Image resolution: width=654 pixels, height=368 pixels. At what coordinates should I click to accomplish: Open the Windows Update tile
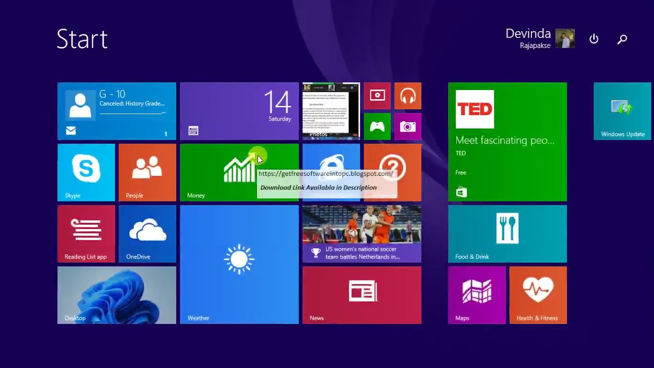click(x=622, y=111)
